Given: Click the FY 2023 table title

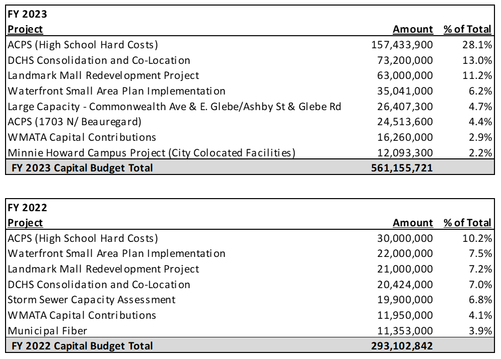Looking at the screenshot, I should coord(27,15).
